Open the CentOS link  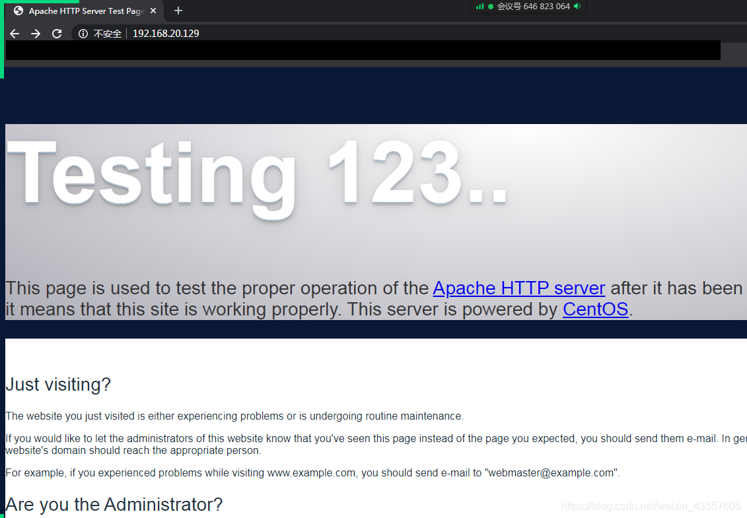pyautogui.click(x=596, y=309)
